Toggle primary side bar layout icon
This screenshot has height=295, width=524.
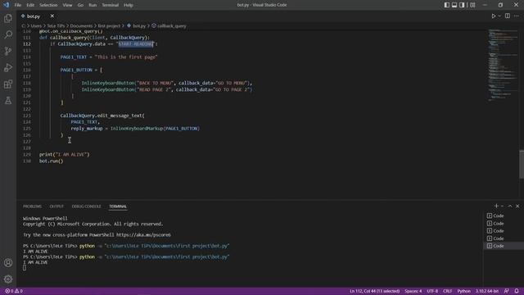click(447, 5)
